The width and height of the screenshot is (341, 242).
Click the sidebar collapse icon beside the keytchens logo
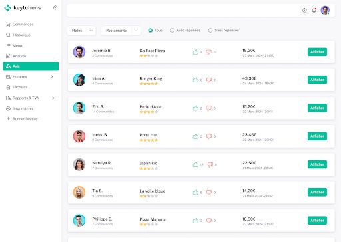55,8
